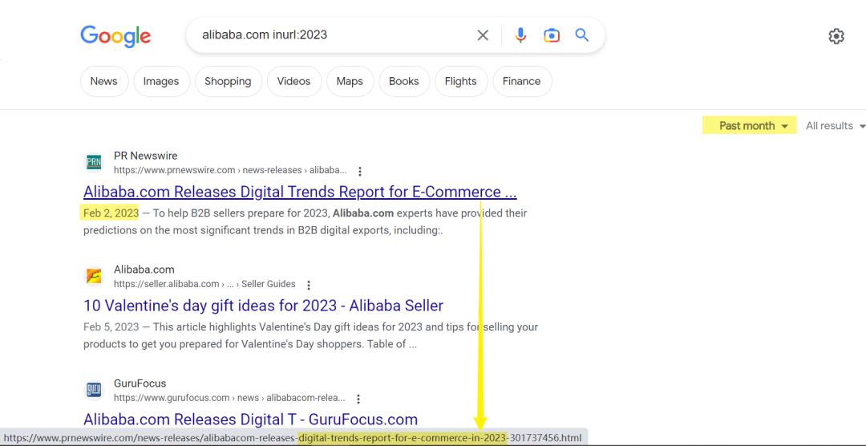The height and width of the screenshot is (446, 866).
Task: Start voice search with microphone icon
Action: (521, 35)
